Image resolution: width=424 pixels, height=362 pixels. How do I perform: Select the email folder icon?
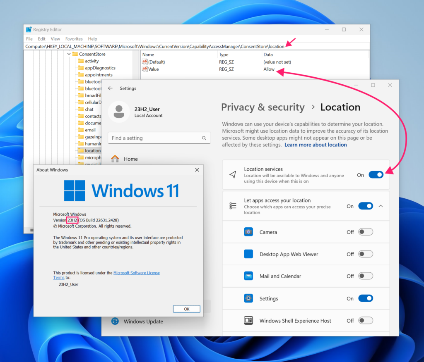point(81,130)
